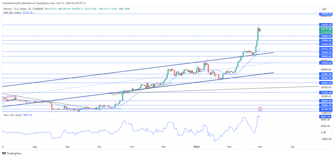Click the SMA (20, close) indicator legend

(11, 12)
